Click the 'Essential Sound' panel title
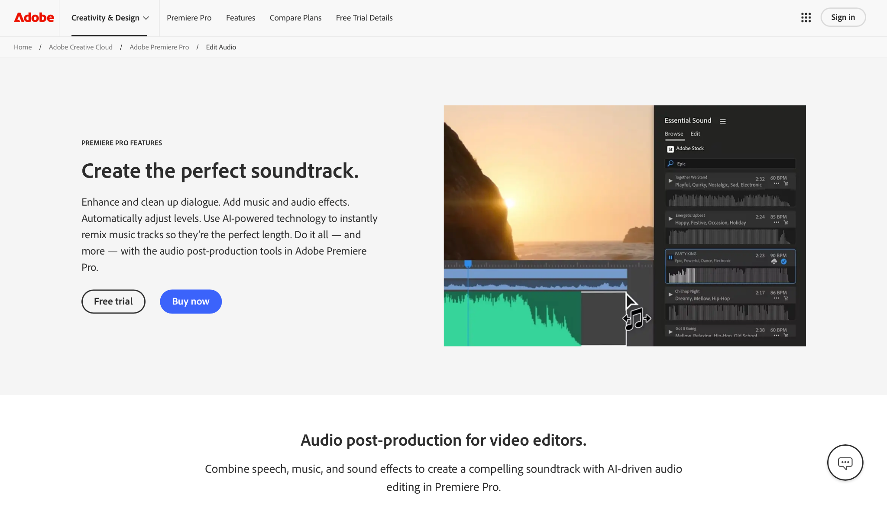 (688, 120)
